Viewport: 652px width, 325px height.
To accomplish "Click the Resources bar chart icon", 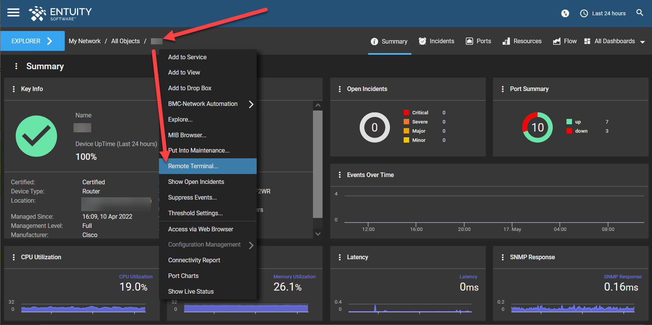I will [x=506, y=41].
